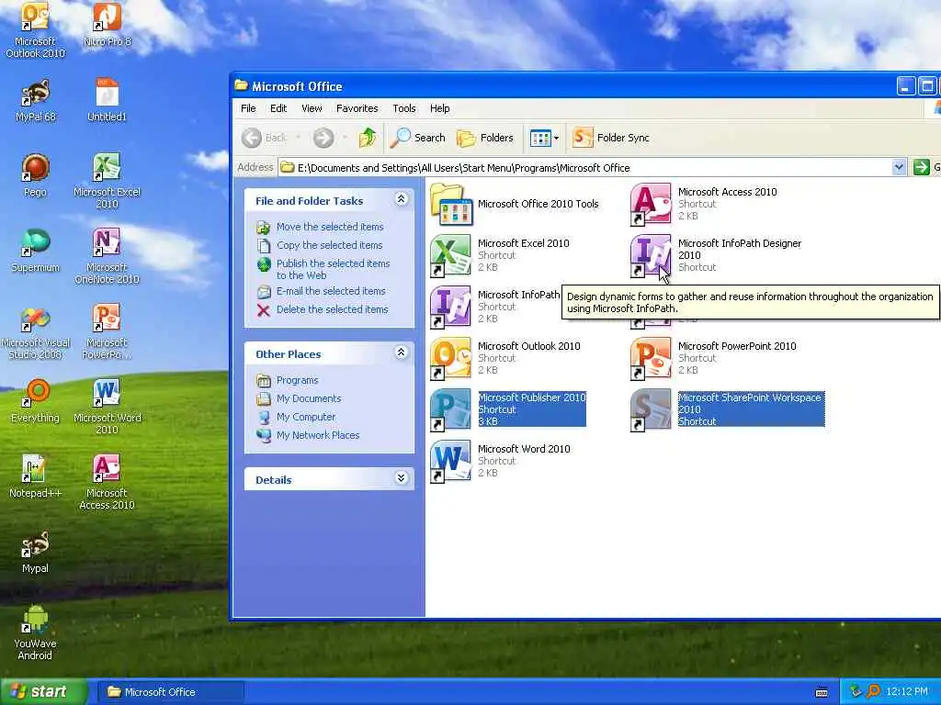Viewport: 941px width, 705px height.
Task: Select Microsoft Office 2010 Tools folder
Action: 515,205
